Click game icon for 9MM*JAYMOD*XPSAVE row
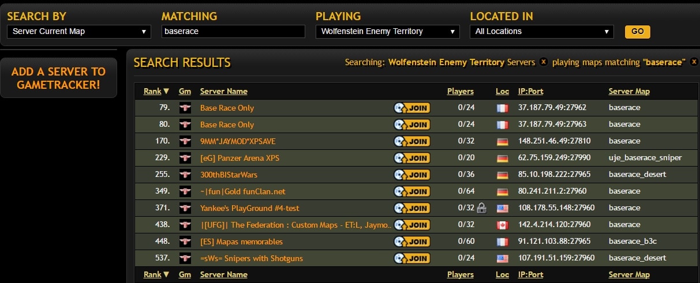 pyautogui.click(x=185, y=141)
